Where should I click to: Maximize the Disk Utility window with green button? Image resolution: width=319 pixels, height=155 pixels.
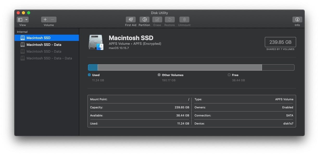[x=29, y=13]
